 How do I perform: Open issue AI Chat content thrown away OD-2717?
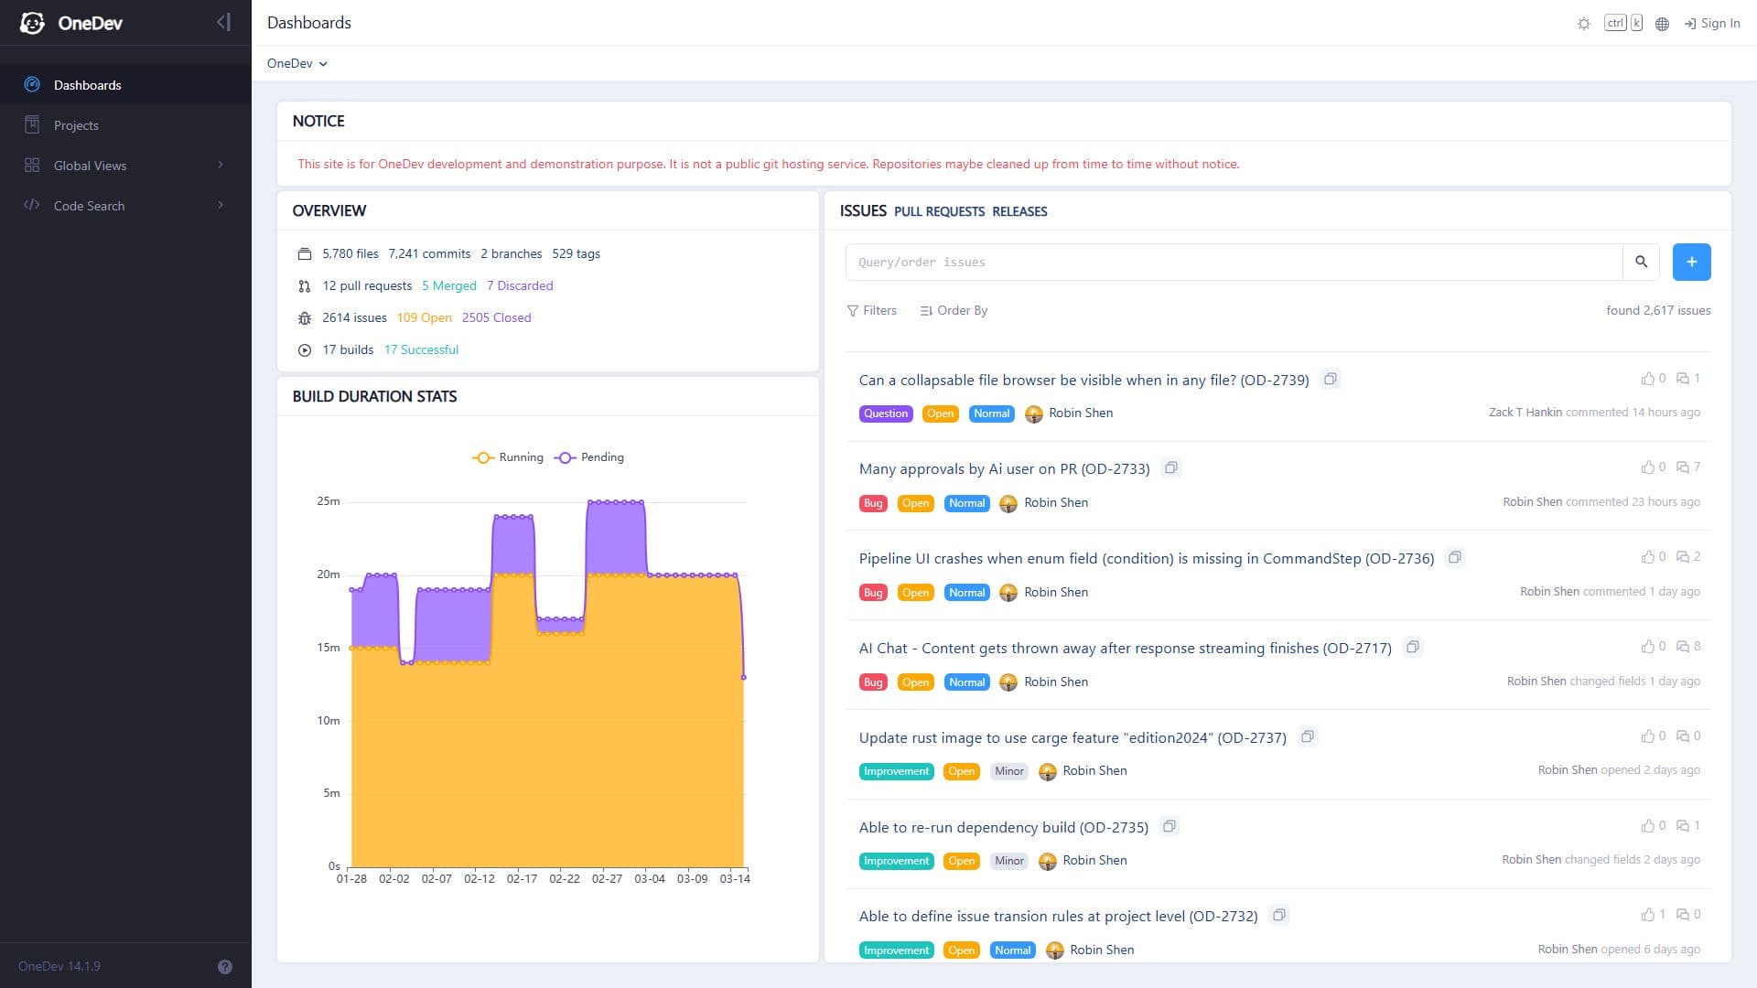[1126, 649]
